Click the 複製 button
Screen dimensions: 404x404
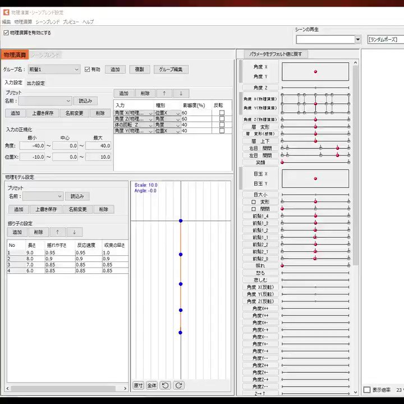point(139,70)
